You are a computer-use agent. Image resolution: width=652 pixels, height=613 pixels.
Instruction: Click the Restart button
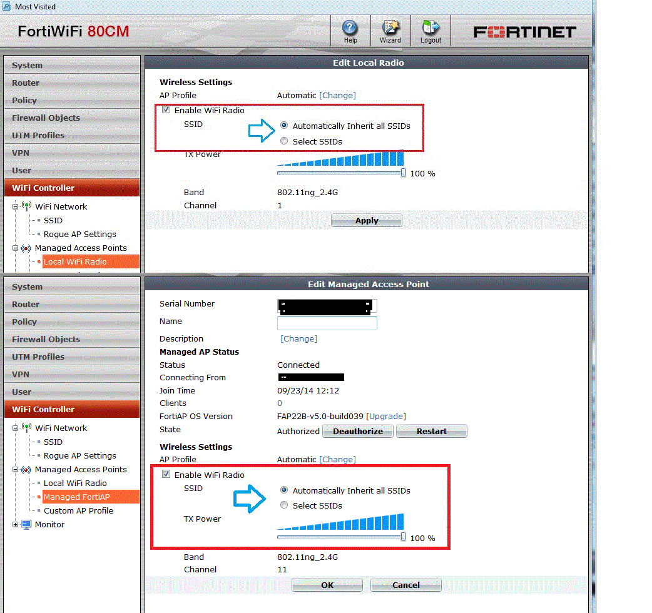tap(432, 431)
